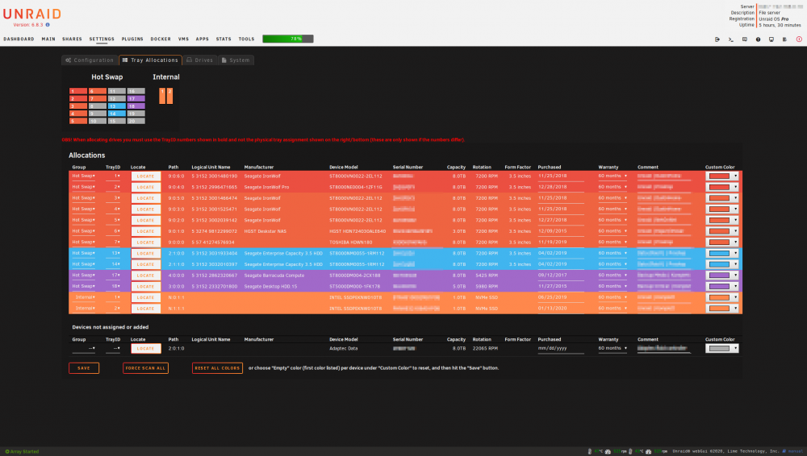This screenshot has width=807, height=456.
Task: Open Group dropdown for TOSHIBA HDWN180 row
Action: pos(83,243)
